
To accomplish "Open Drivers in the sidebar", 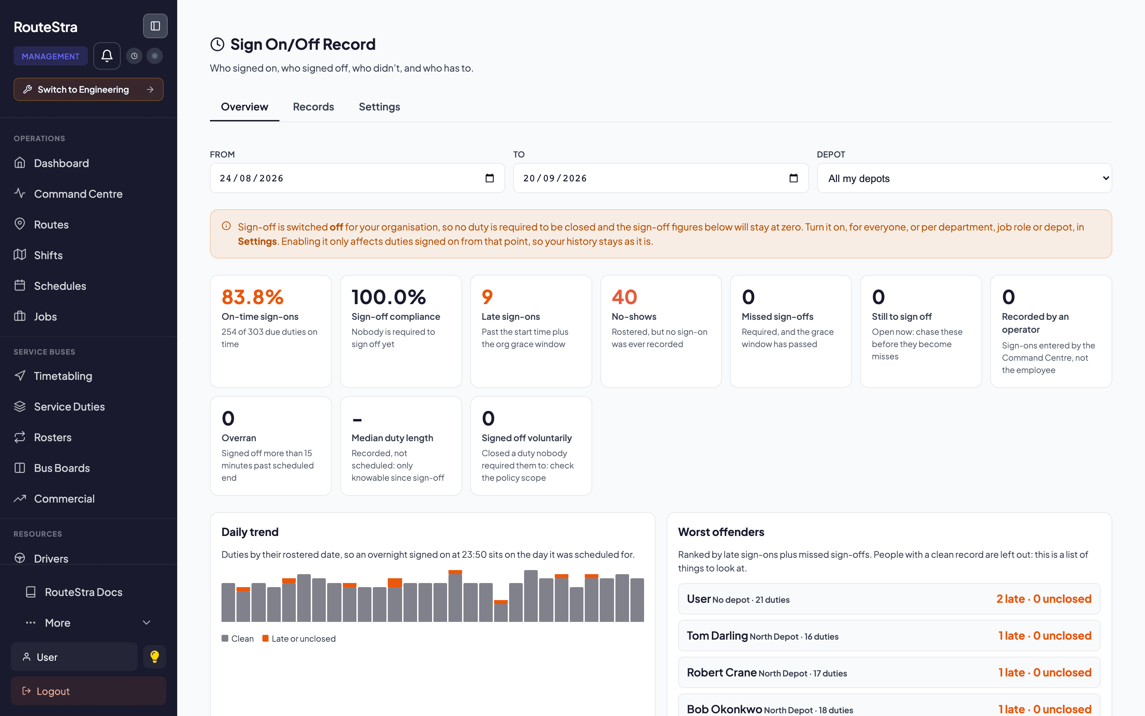I will [89, 558].
